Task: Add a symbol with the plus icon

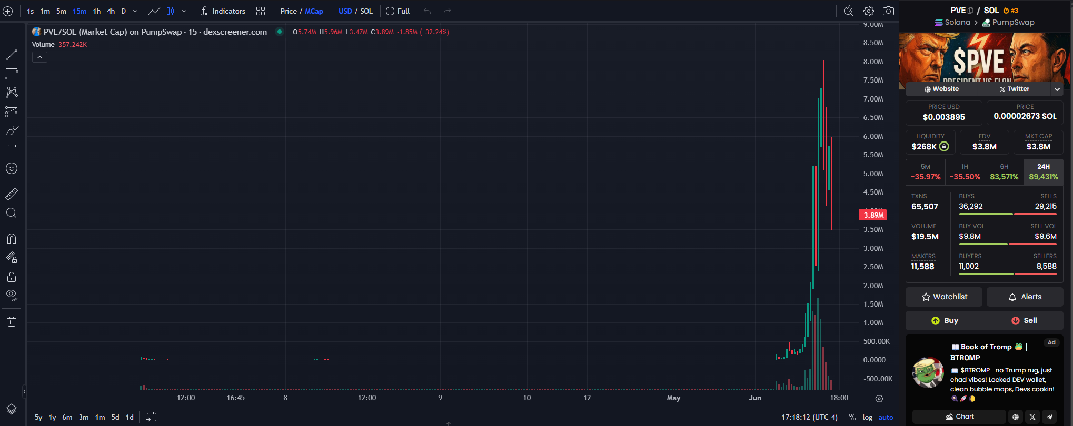Action: point(8,11)
